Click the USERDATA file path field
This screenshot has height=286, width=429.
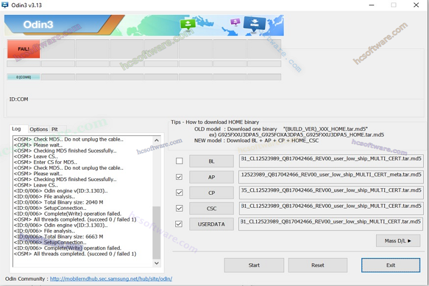(x=331, y=224)
